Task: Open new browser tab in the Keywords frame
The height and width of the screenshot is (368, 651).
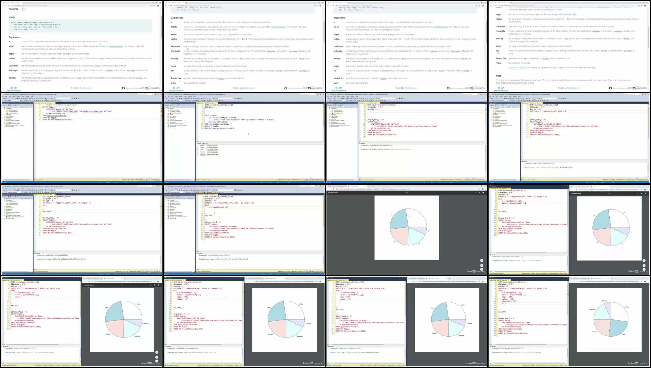Action: pyautogui.click(x=24, y=3)
